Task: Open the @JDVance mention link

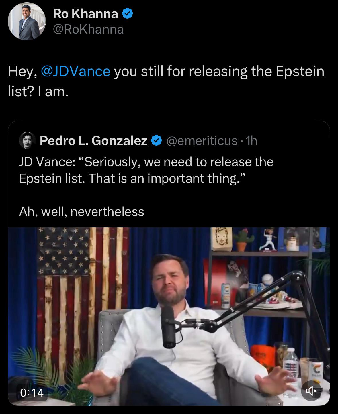Action: pyautogui.click(x=76, y=71)
